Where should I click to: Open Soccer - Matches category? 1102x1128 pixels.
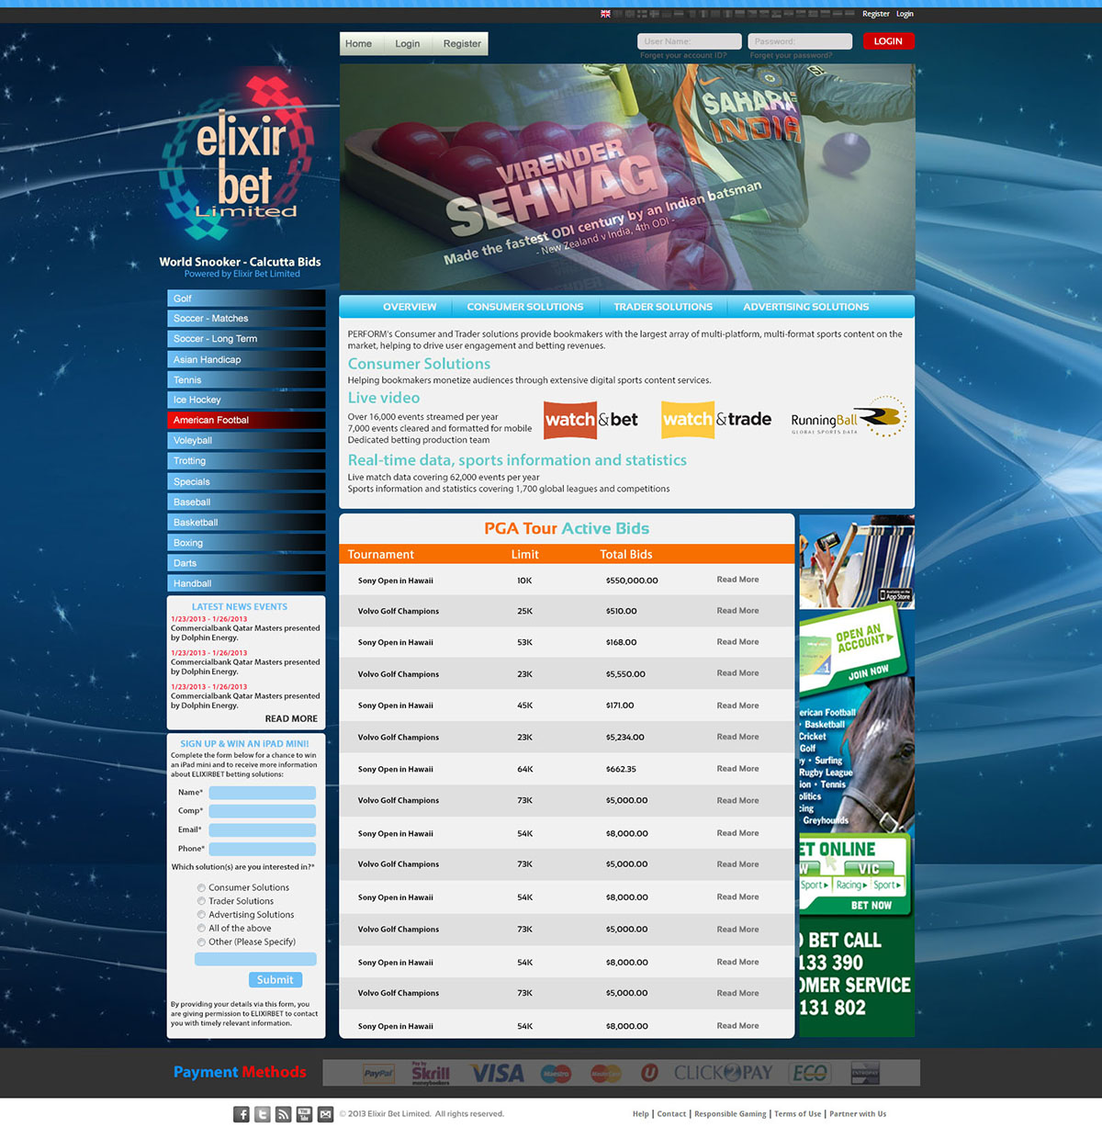tap(246, 319)
